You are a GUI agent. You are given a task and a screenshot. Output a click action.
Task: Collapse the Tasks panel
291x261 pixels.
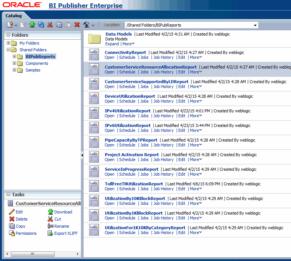pos(8,194)
